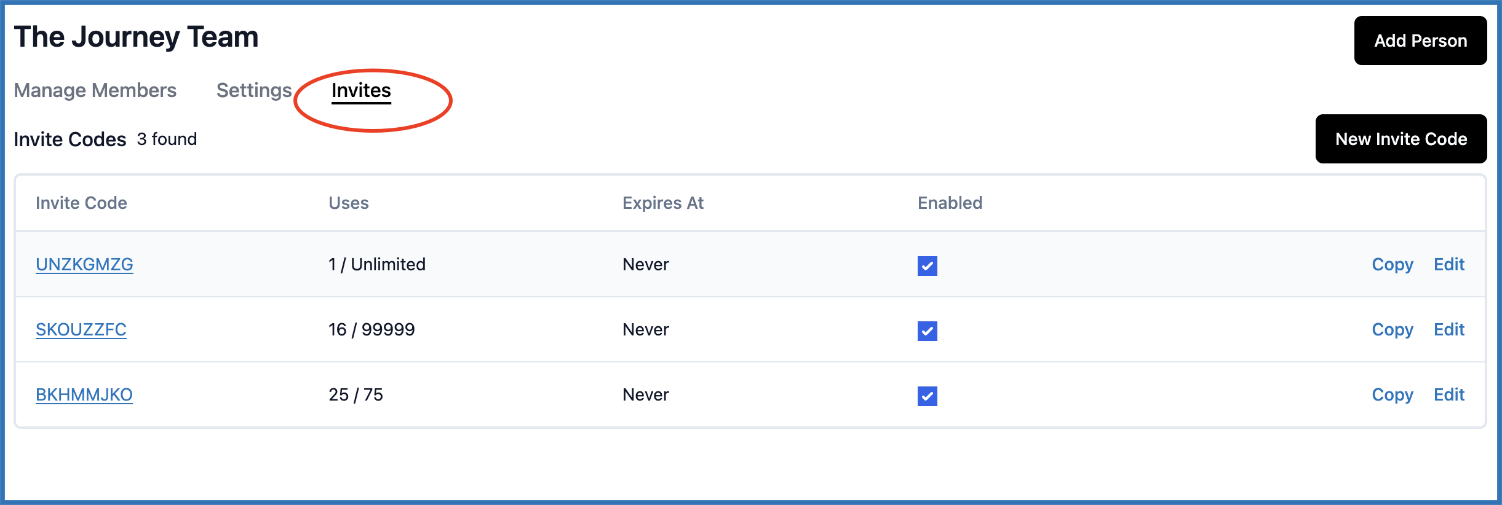Click the Add Person button
Viewport: 1502px width, 505px height.
coord(1420,41)
